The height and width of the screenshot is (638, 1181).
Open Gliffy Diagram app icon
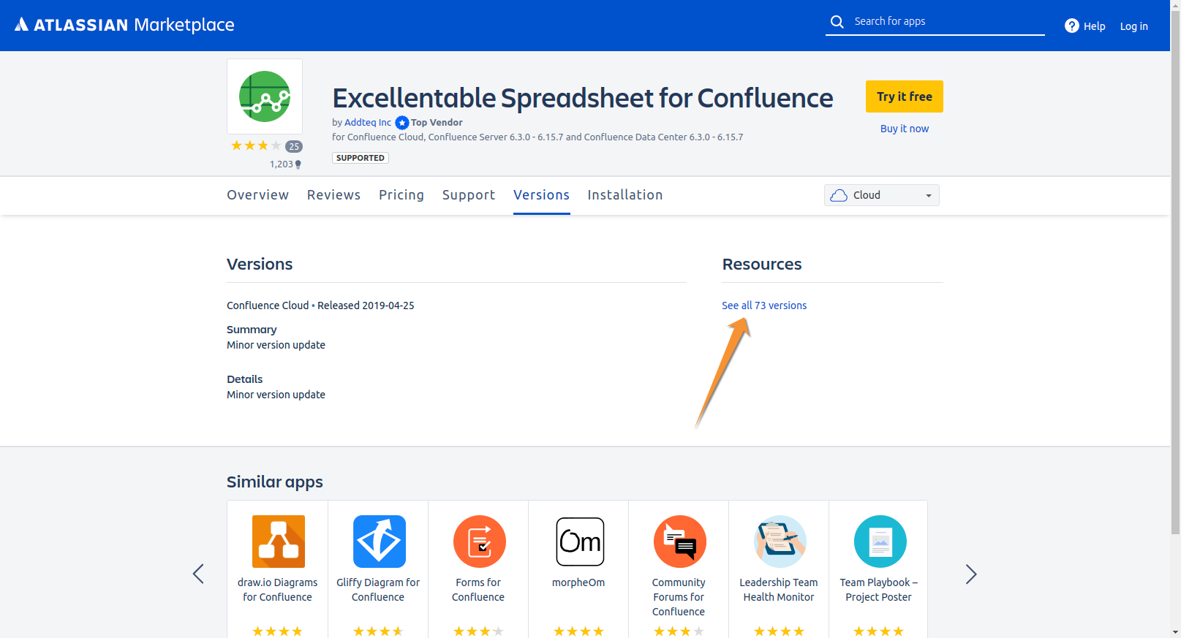(380, 542)
